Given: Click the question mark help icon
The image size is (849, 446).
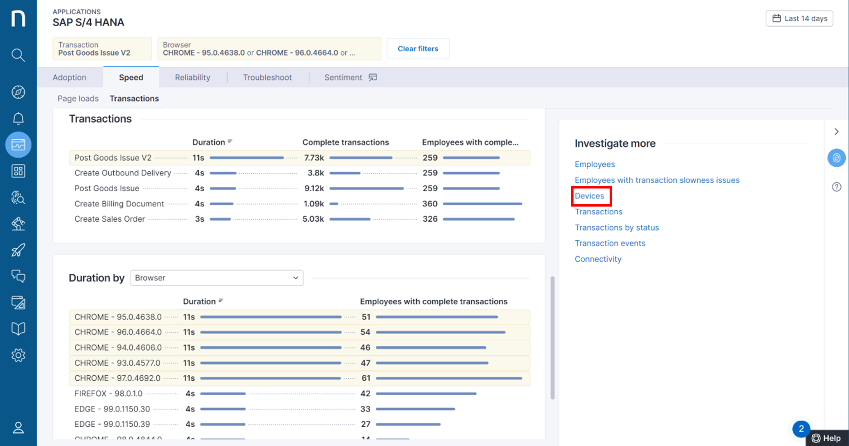Looking at the screenshot, I should (836, 187).
